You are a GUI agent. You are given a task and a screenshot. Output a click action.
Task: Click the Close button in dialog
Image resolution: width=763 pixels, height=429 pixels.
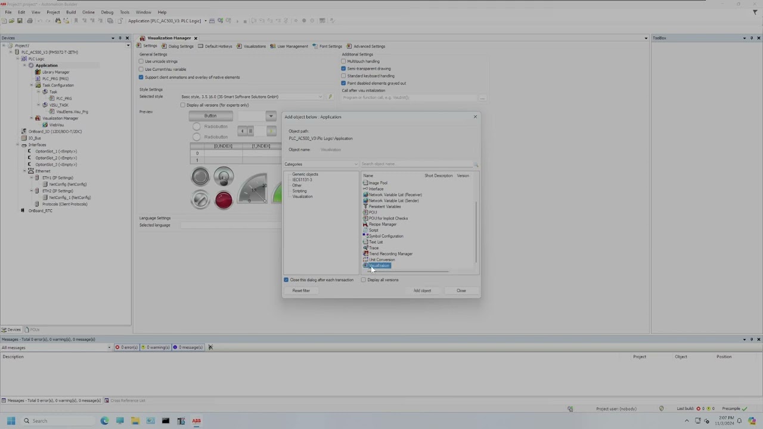461,291
